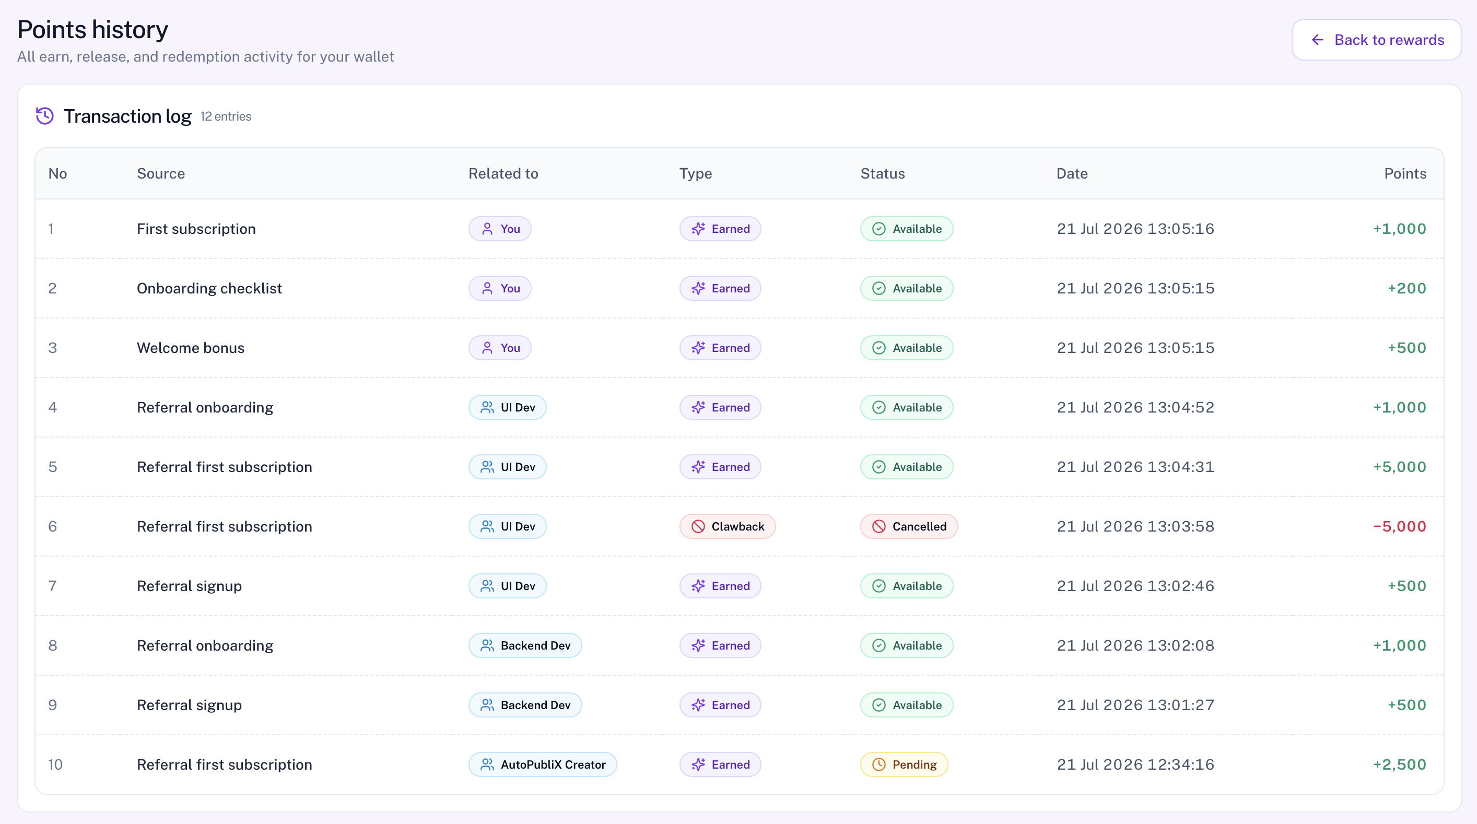Click the sparkle Earned icon in the Onboarding checklist row

click(698, 288)
